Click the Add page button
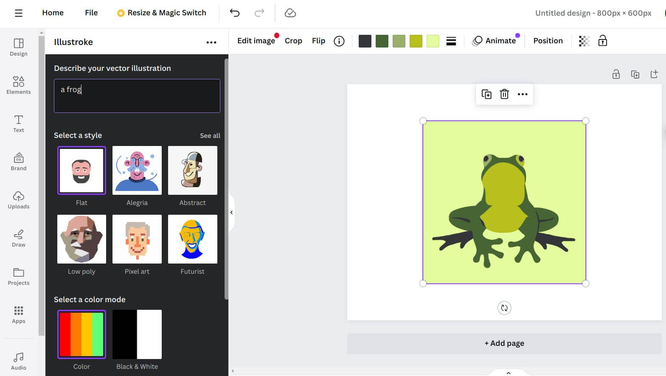The width and height of the screenshot is (666, 376). click(504, 343)
